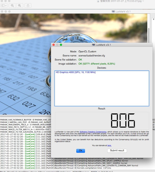Click the 'Kernels compilation time: 1371ms' log line
The height and width of the screenshot is (172, 155).
coord(56,168)
